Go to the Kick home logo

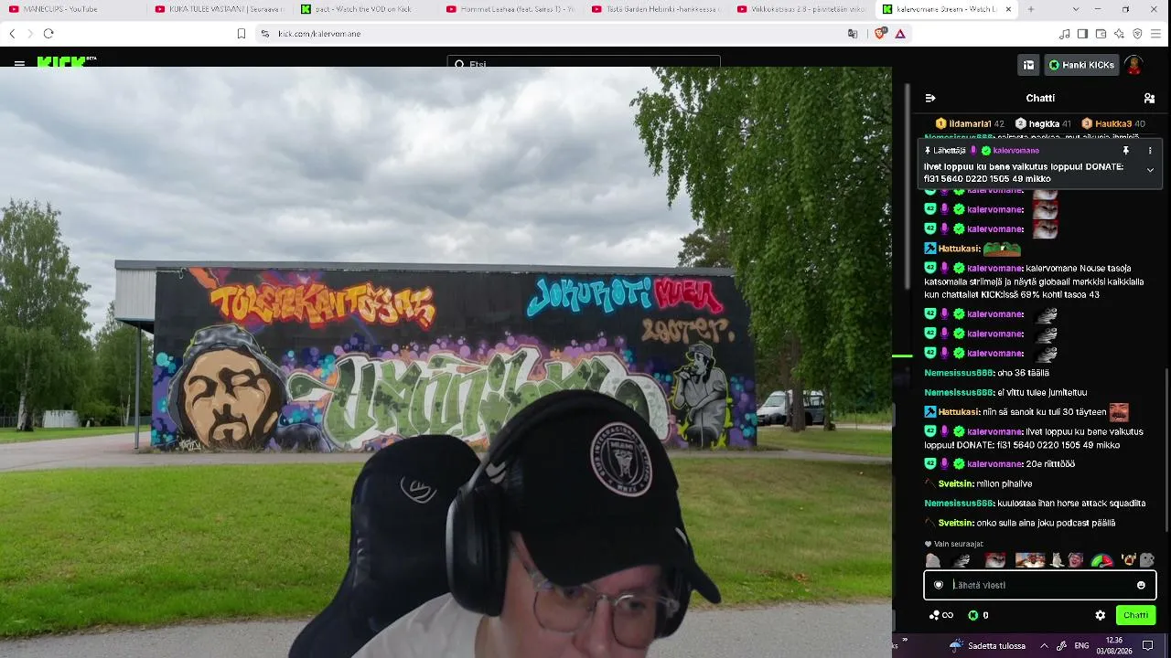(x=66, y=62)
